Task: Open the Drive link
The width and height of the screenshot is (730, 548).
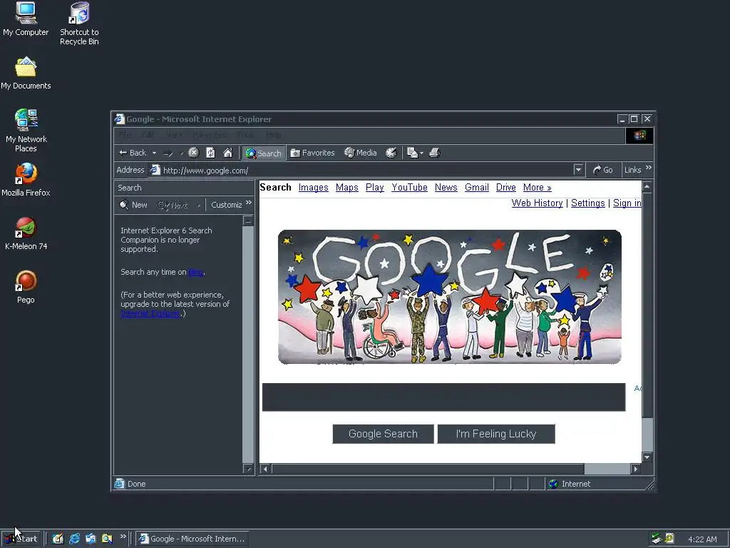Action: (505, 188)
